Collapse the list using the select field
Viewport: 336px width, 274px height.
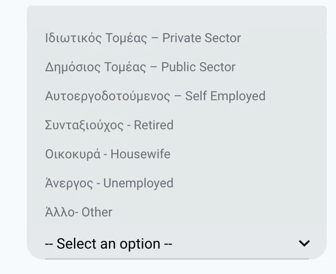[x=177, y=244]
